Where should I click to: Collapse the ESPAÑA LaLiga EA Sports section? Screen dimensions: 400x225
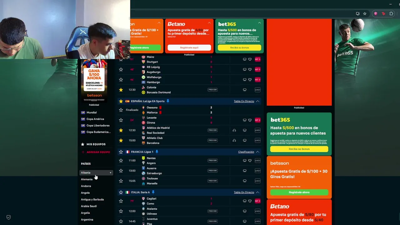coord(258,101)
